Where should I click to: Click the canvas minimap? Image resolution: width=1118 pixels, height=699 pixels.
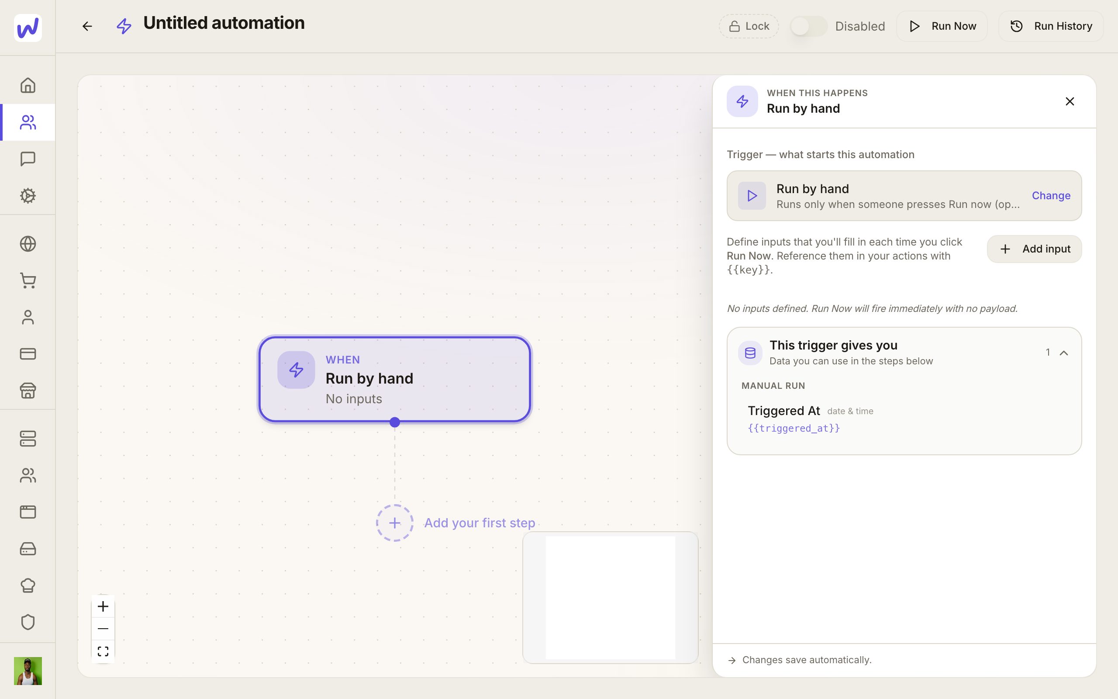point(610,597)
